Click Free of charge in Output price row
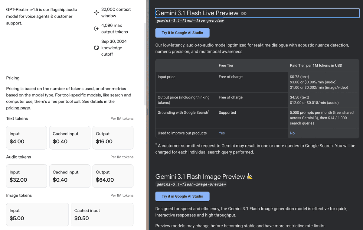This screenshot has height=230, width=363. (231, 97)
